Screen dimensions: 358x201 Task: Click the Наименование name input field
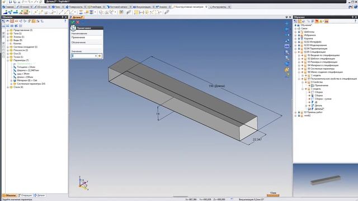pyautogui.click(x=87, y=37)
